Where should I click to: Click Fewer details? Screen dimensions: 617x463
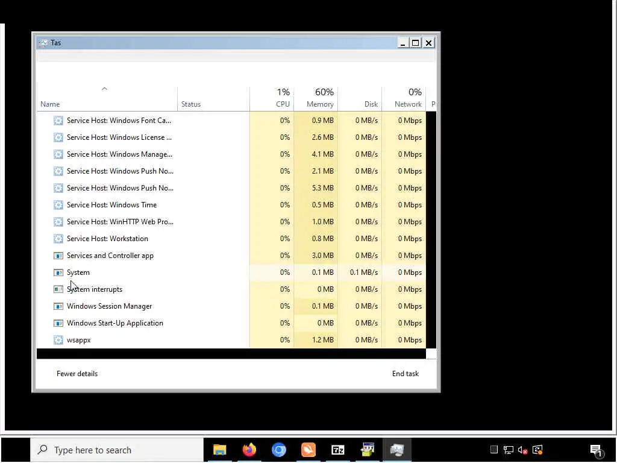(77, 374)
